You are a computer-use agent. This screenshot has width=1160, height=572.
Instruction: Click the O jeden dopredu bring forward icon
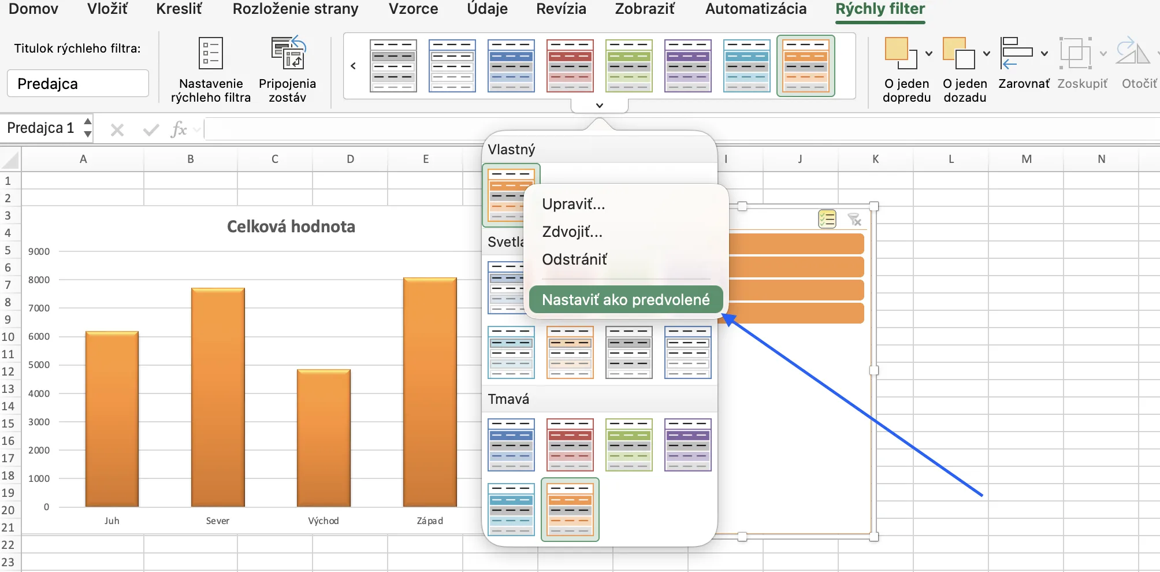click(901, 53)
